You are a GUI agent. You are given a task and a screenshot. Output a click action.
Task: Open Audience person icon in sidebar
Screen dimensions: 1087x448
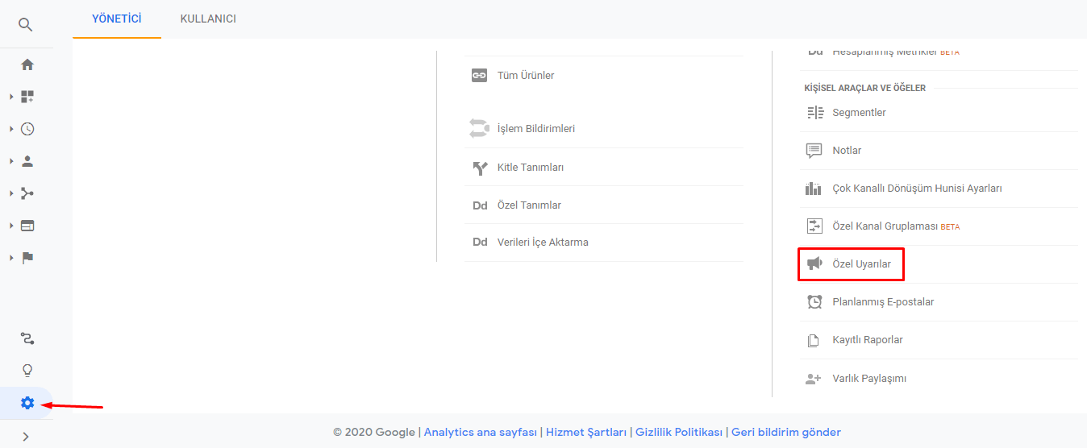[27, 161]
